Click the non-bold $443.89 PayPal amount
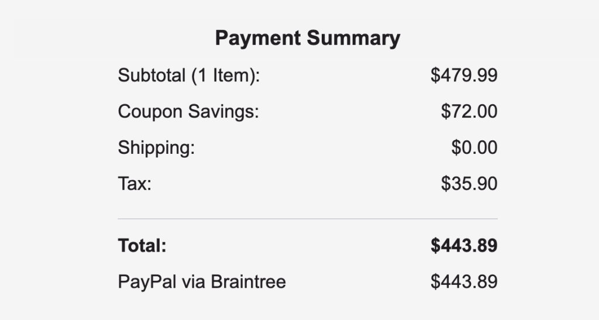Screen dimensions: 599x320 click(x=464, y=282)
